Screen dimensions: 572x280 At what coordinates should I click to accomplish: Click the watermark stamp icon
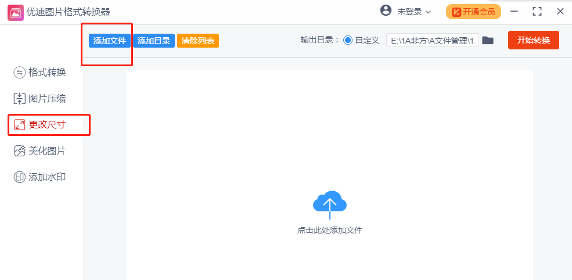(19, 177)
